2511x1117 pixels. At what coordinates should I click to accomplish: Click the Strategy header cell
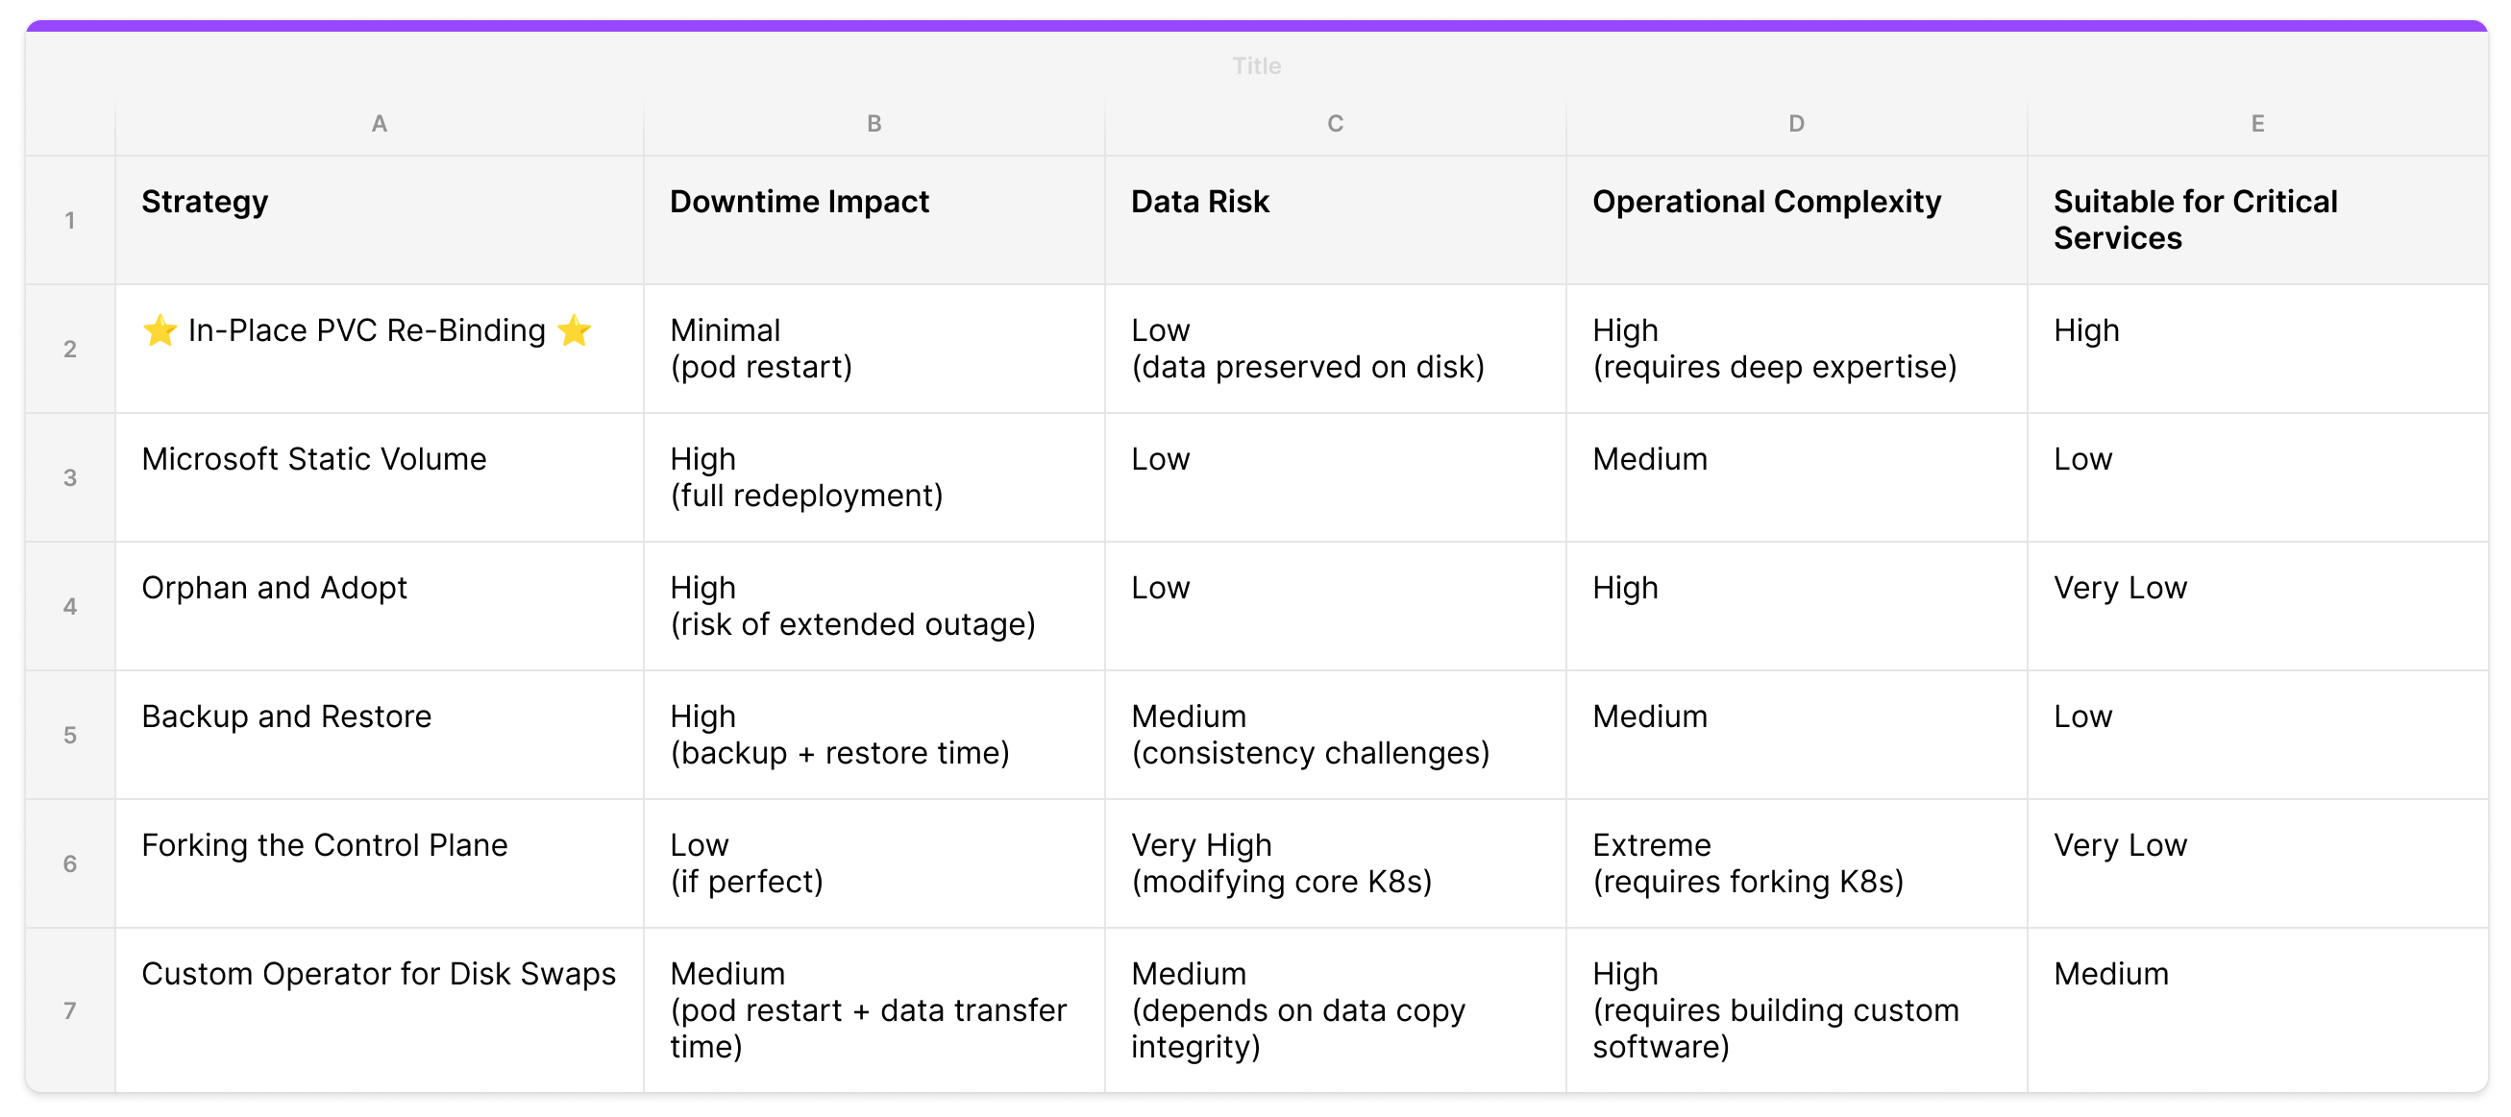pyautogui.click(x=380, y=220)
